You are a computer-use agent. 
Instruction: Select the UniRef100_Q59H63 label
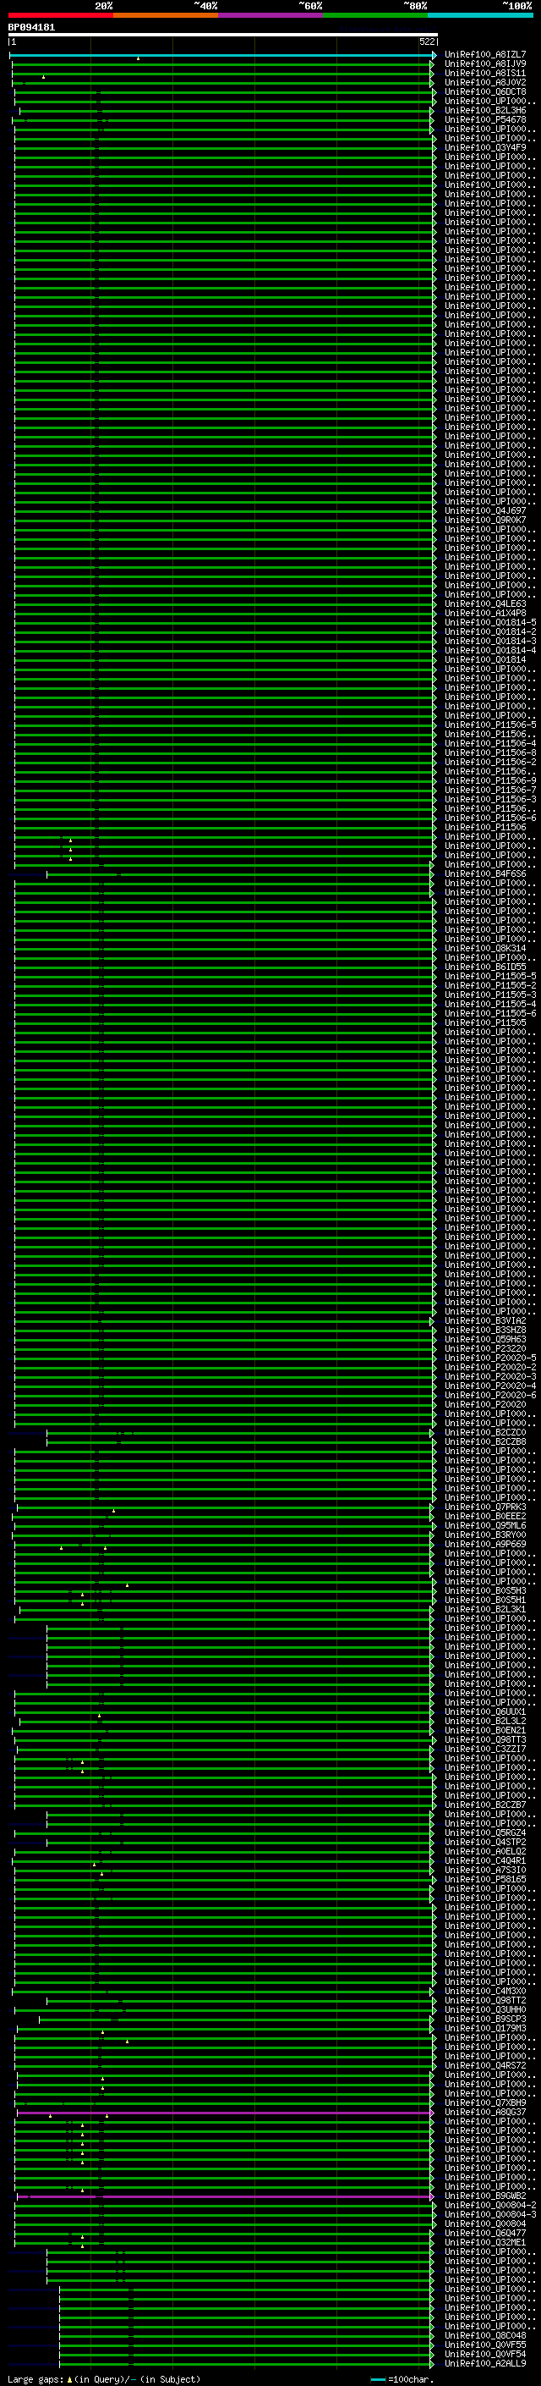484,1339
